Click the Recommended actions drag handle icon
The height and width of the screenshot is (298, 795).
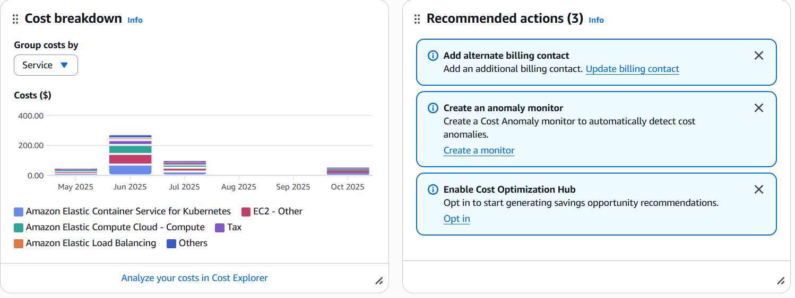pyautogui.click(x=417, y=19)
